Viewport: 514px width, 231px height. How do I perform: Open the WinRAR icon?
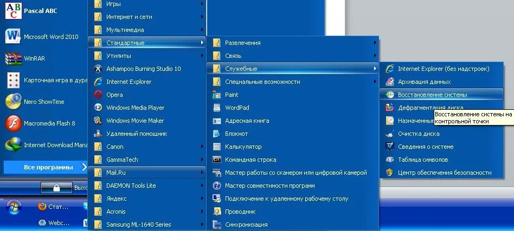coord(14,58)
